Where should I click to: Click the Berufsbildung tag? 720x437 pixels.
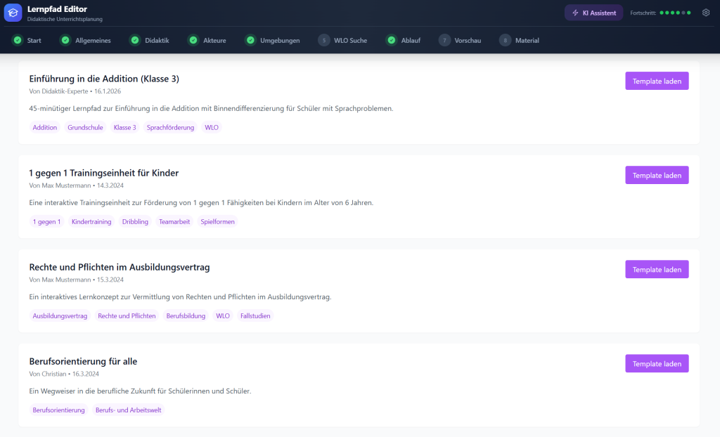[186, 315]
